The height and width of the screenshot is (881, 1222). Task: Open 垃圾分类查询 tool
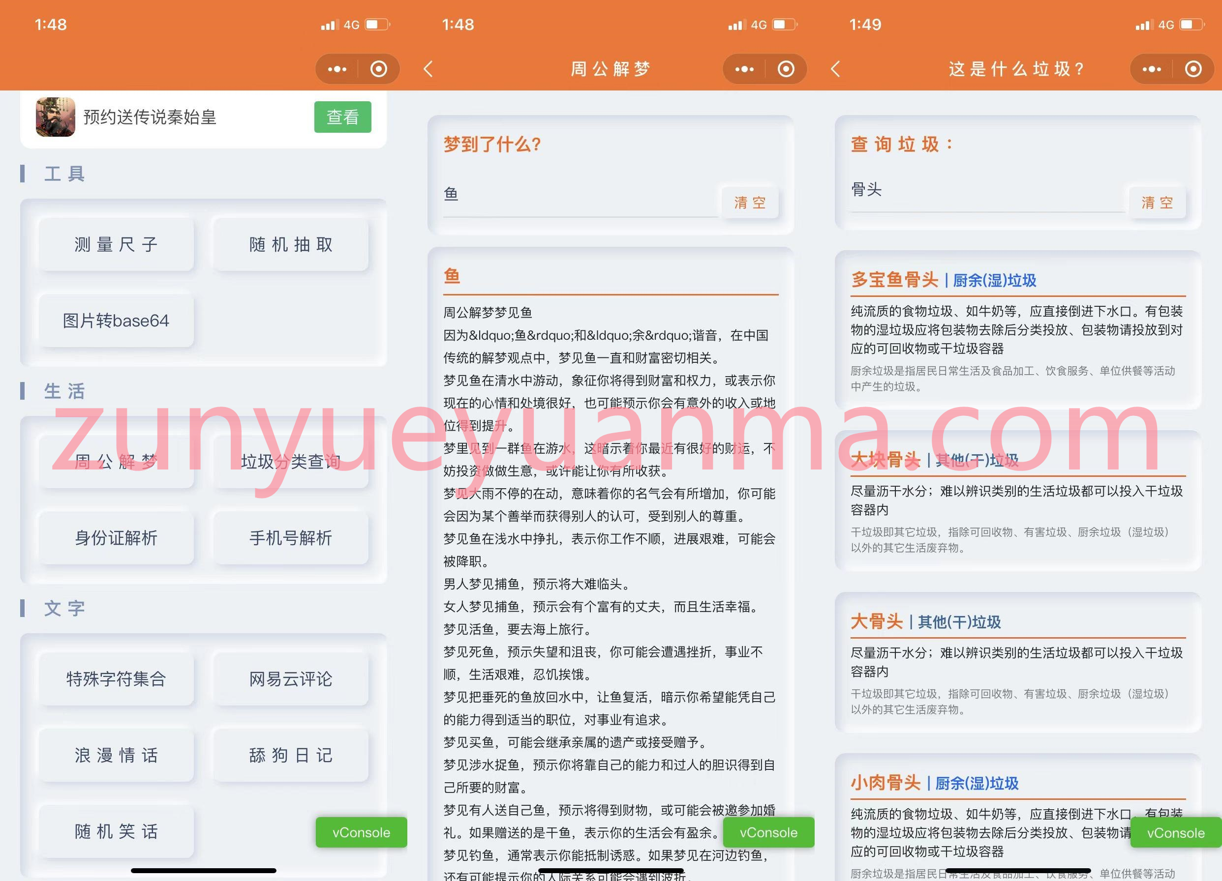click(x=291, y=462)
